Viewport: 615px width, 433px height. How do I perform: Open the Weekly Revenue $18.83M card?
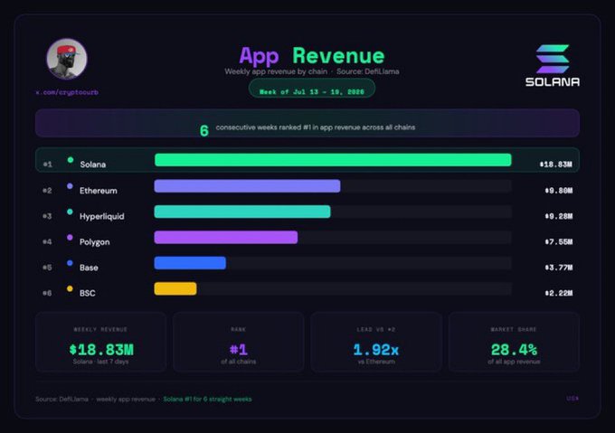pyautogui.click(x=100, y=342)
